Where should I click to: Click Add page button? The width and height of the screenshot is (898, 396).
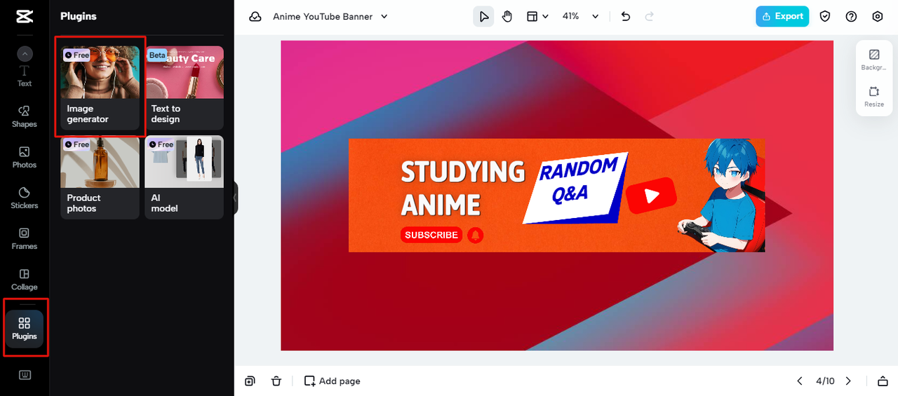332,381
